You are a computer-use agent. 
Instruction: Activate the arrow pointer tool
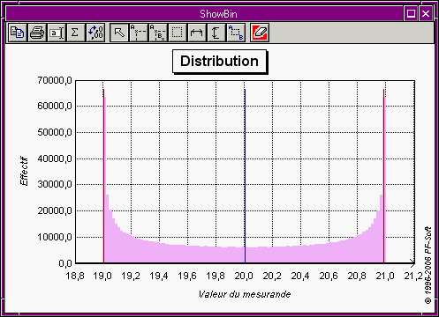pyautogui.click(x=119, y=33)
